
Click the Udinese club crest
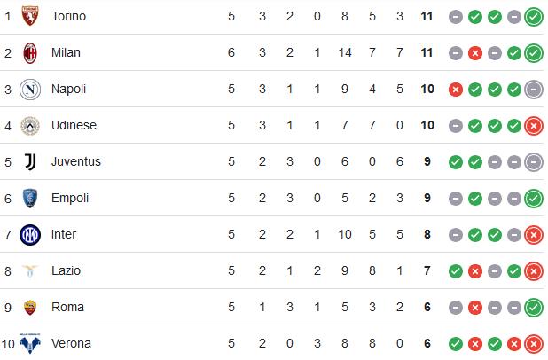pyautogui.click(x=30, y=126)
